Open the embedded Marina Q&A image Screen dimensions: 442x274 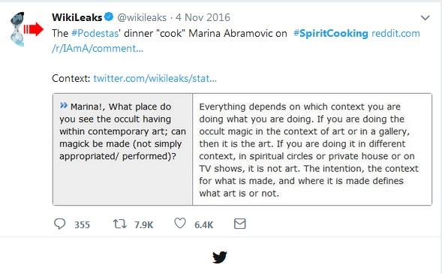[242, 149]
